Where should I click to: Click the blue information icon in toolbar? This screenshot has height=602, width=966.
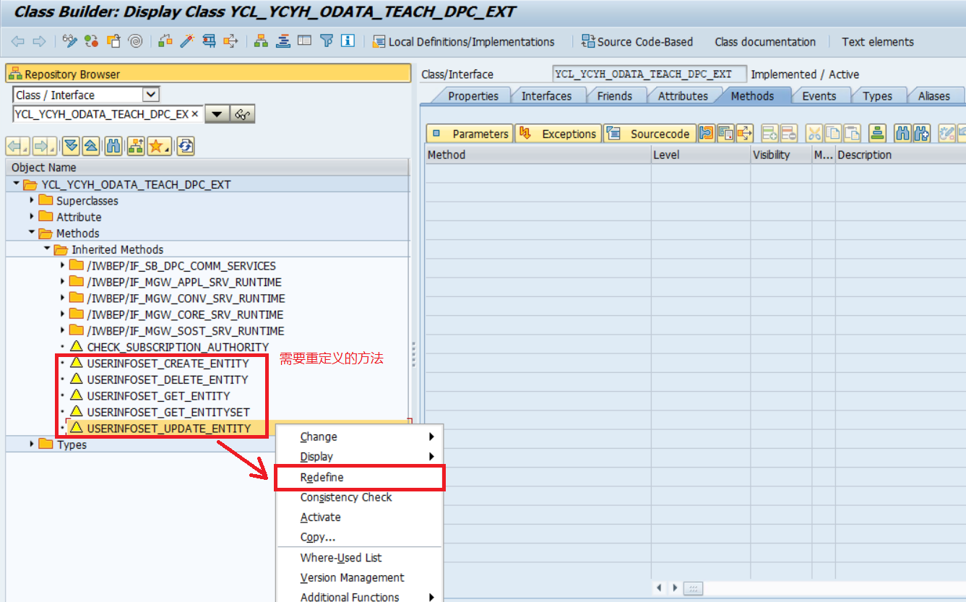coord(348,41)
